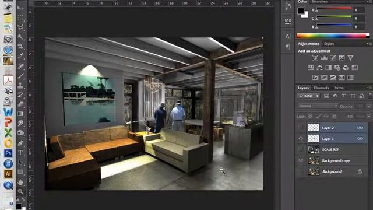Select the Magic Wand tool
The height and width of the screenshot is (210, 373).
tap(21, 37)
